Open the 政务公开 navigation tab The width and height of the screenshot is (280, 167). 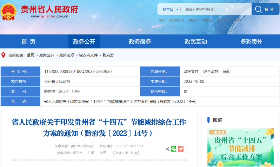coord(84,41)
